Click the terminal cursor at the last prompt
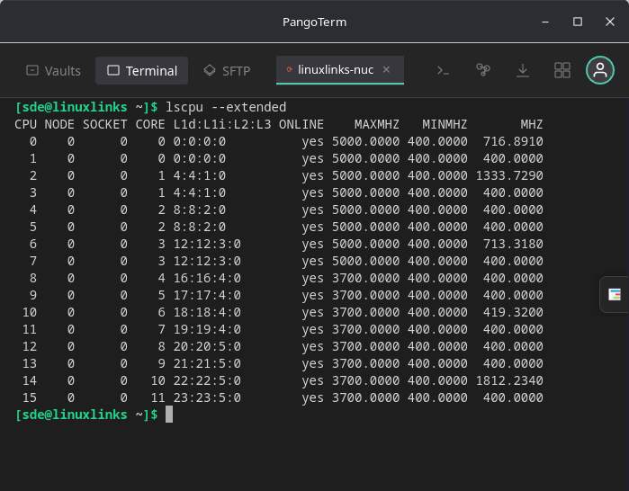The height and width of the screenshot is (491, 629). click(x=169, y=415)
